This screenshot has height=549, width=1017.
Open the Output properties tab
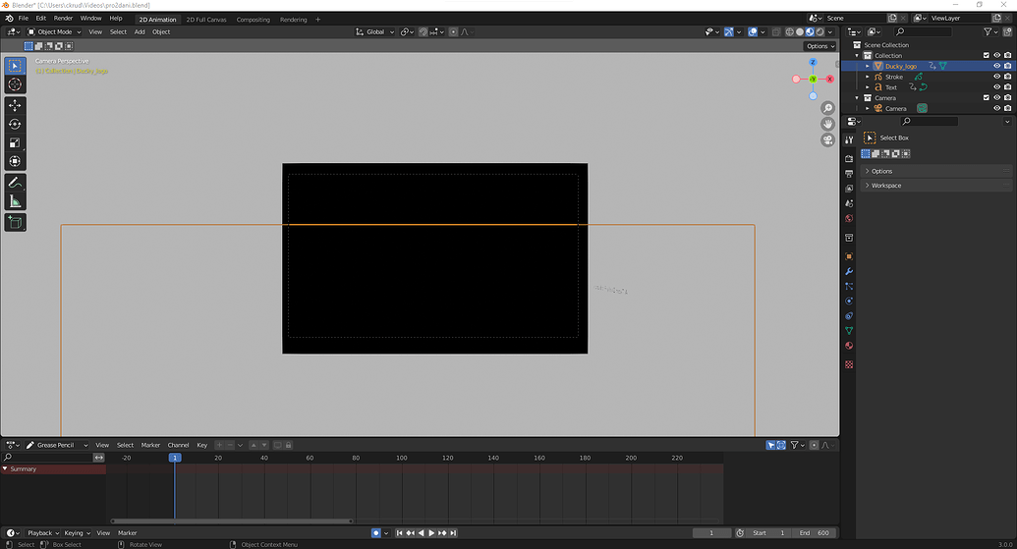coord(849,174)
